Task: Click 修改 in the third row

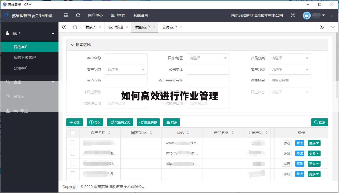Action: click(x=300, y=164)
